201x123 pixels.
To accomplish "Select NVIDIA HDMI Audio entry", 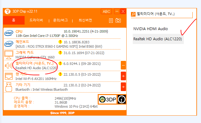I will click(x=151, y=29).
